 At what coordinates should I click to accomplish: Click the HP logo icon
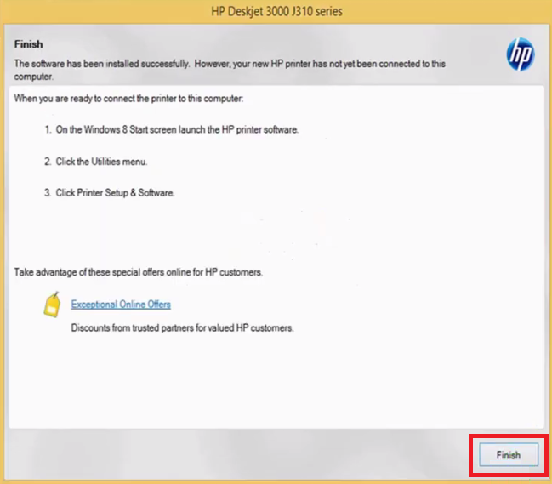tap(521, 54)
